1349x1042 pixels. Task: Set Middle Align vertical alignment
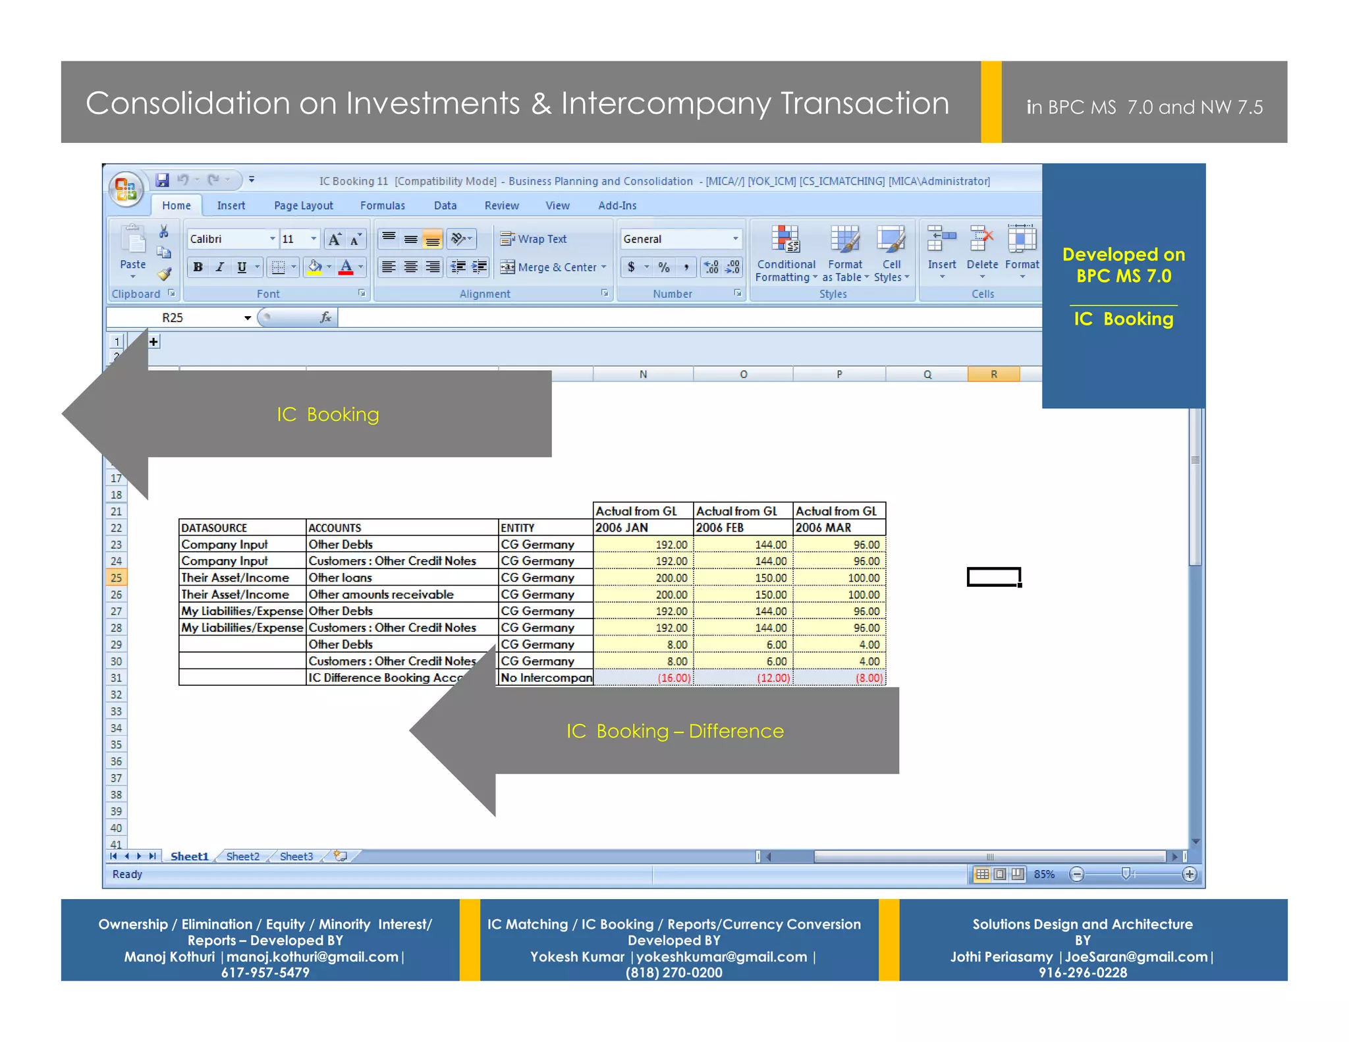[x=411, y=238]
